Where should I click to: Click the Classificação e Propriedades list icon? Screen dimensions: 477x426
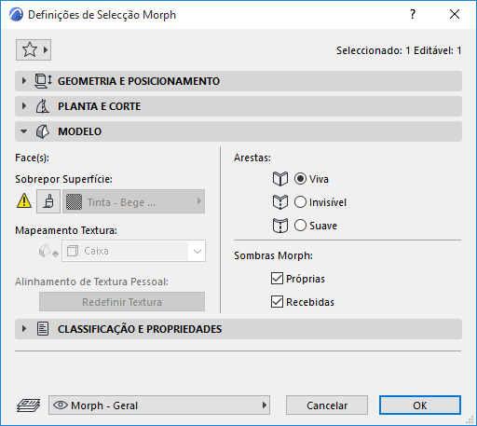43,329
